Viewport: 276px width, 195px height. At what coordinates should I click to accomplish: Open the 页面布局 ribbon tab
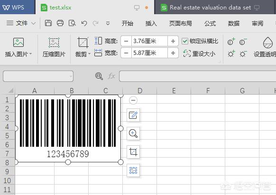180,23
